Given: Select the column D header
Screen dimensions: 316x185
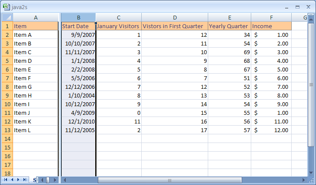Looking at the screenshot, I should [x=174, y=17].
